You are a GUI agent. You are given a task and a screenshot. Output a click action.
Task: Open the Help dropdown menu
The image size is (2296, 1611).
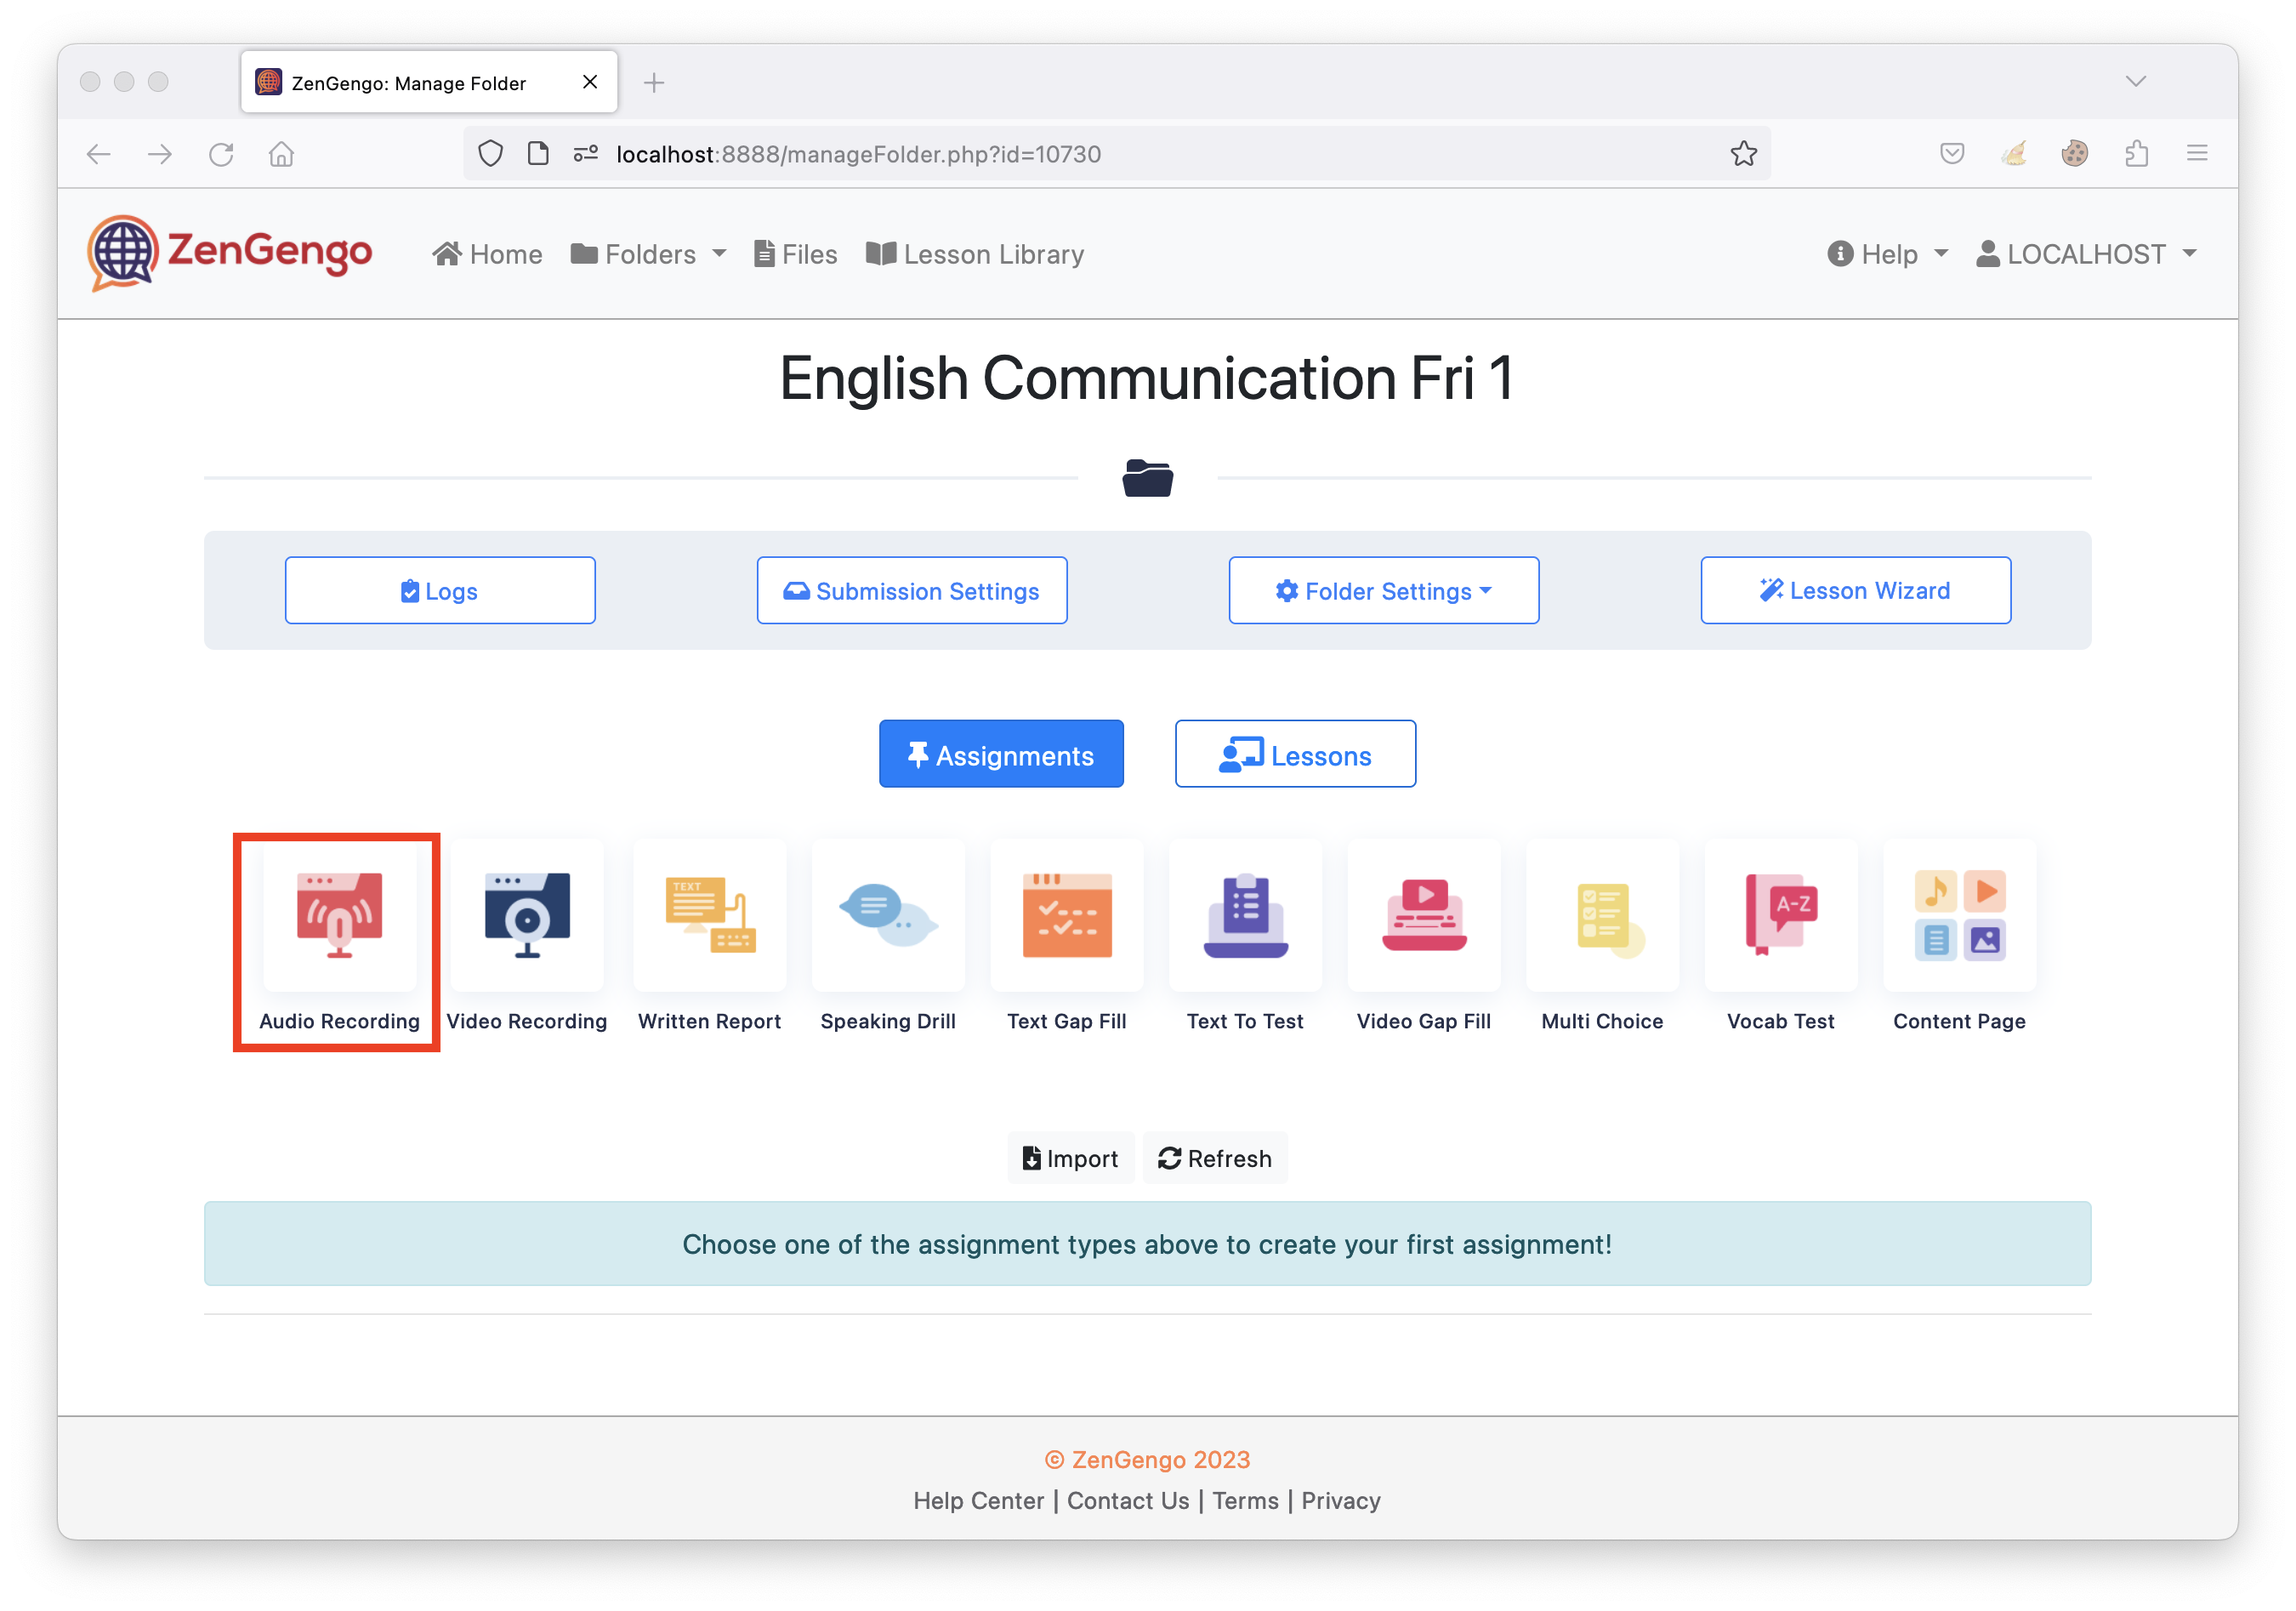pyautogui.click(x=1887, y=254)
